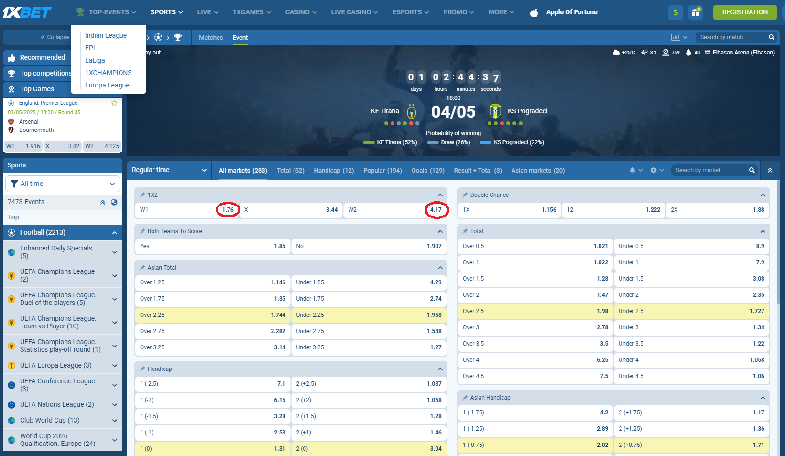The height and width of the screenshot is (456, 785).
Task: Open the LIVE dropdown menu
Action: [x=207, y=12]
